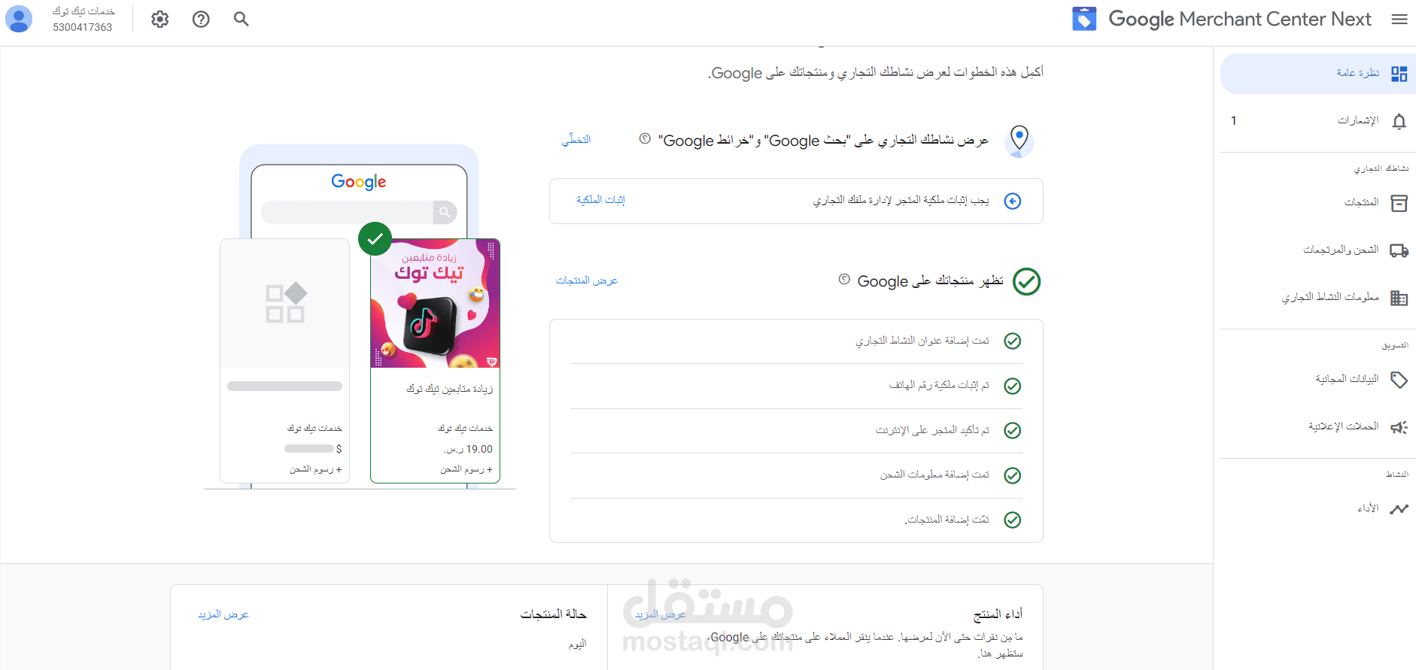Click checkmark for تمت إضافة معلومات الشحن
Screen dimensions: 1416x670
1013,475
